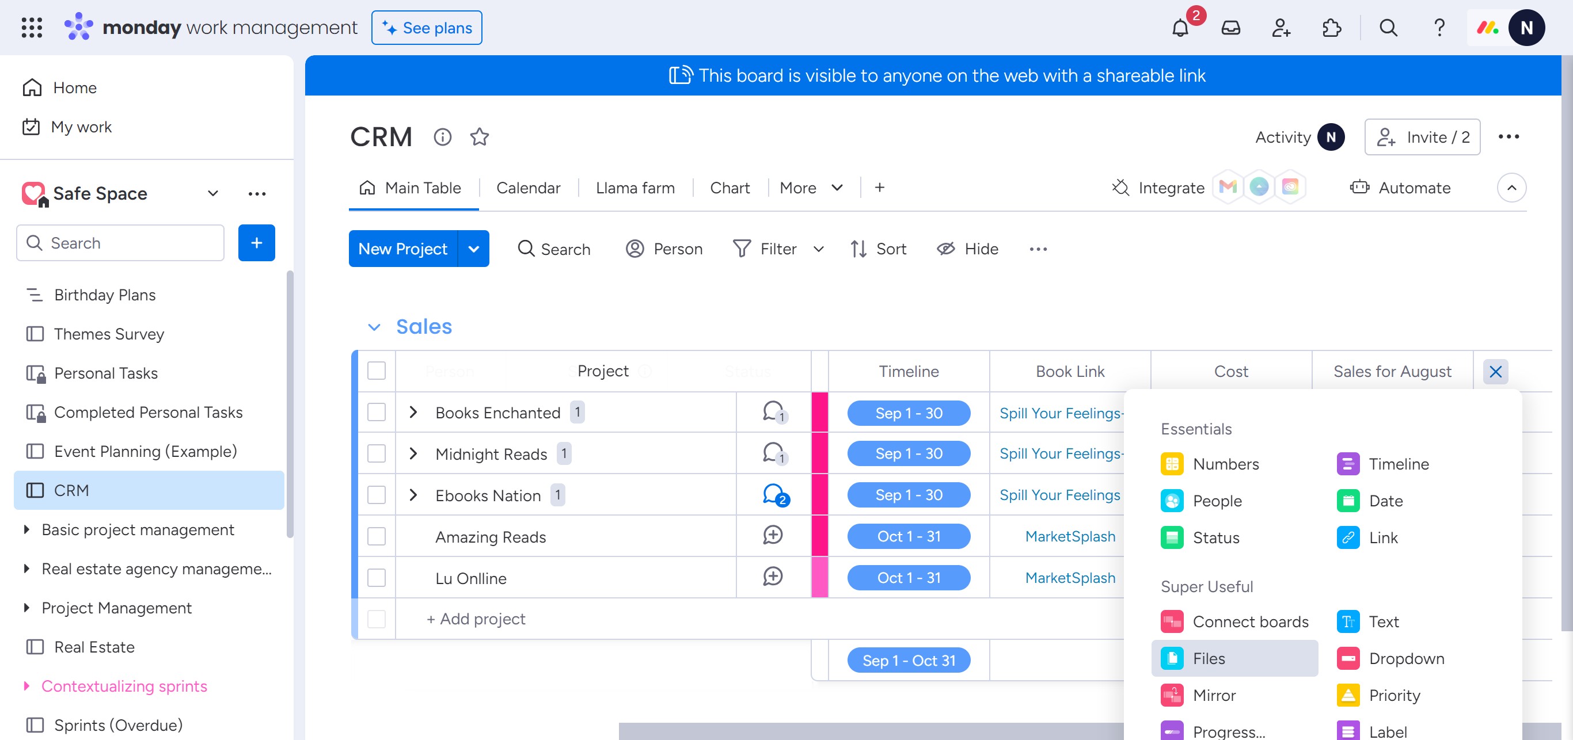
Task: Click the apps marketplace puzzle icon
Action: [x=1331, y=28]
